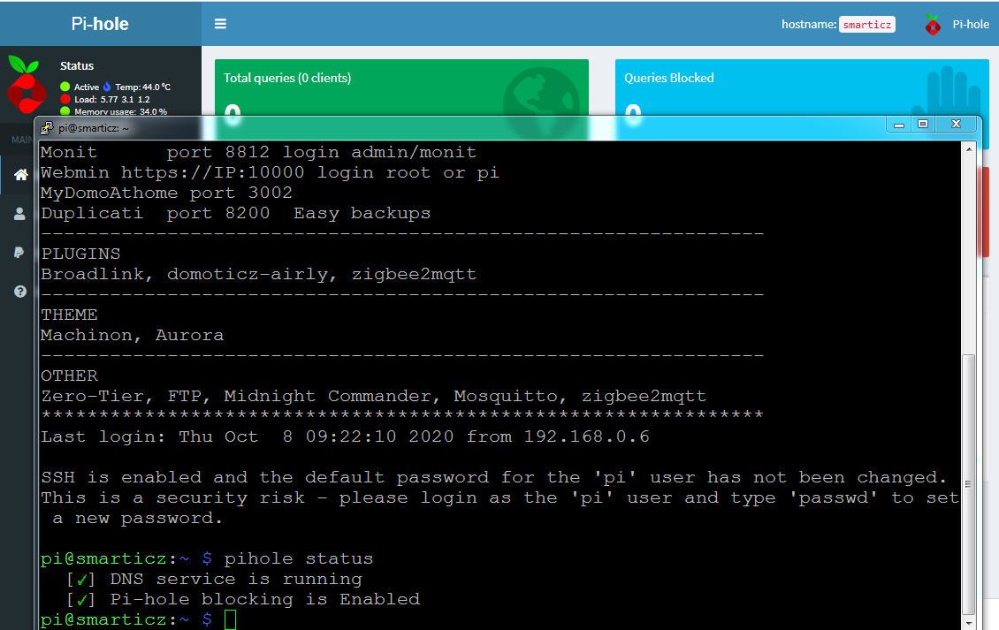Click the 'Pi-hole blocking is Enabled' line
This screenshot has width=999, height=630.
(x=243, y=600)
